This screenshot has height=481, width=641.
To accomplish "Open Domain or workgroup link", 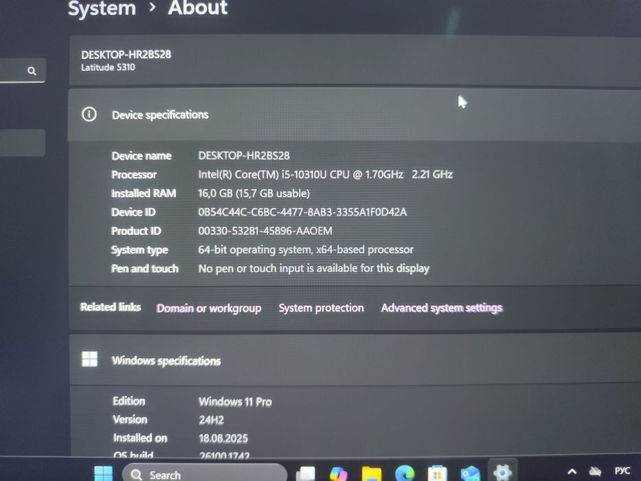I will point(209,308).
